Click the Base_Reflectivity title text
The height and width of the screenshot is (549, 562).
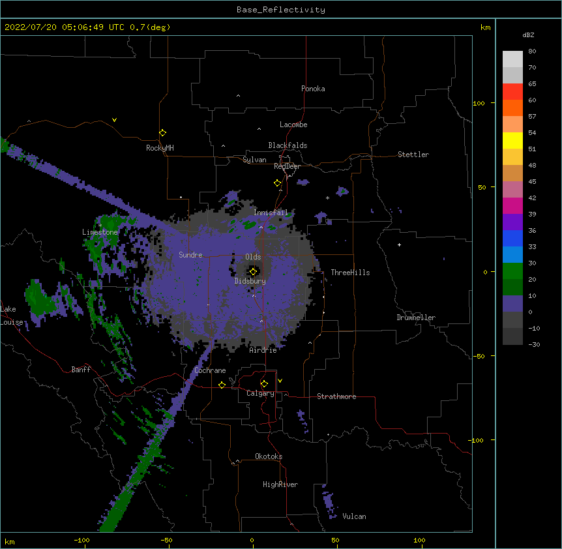281,10
